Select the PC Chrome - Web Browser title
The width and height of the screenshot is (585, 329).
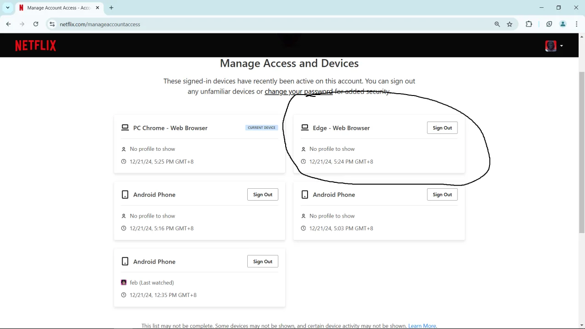170,128
